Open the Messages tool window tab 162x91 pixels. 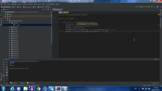tap(31, 83)
